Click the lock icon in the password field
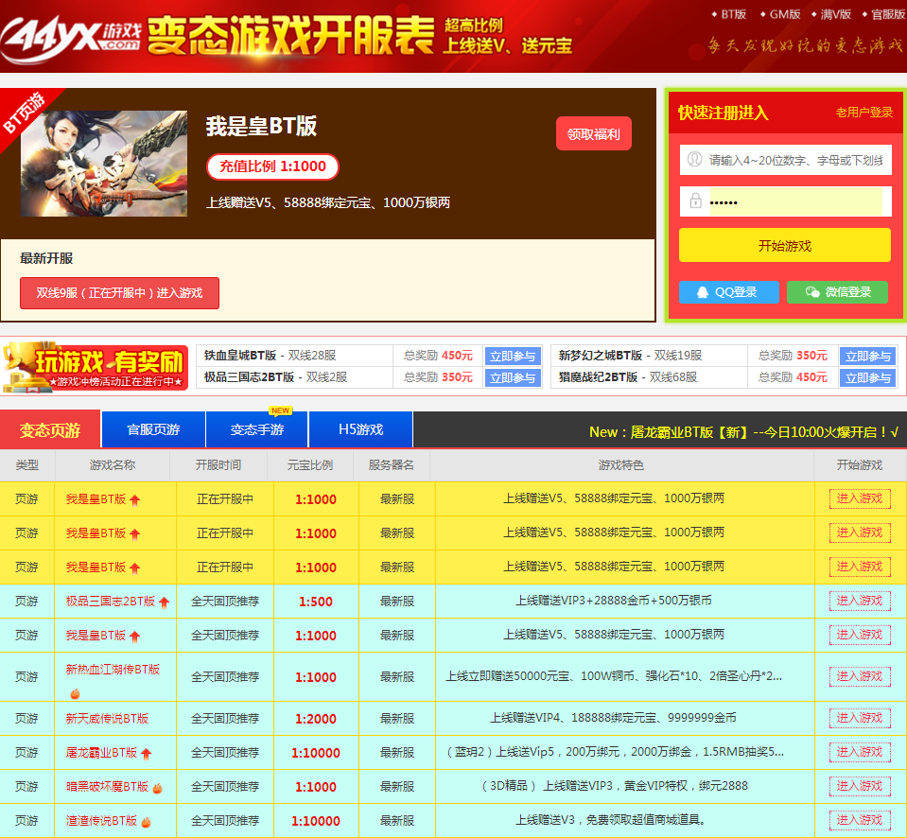This screenshot has width=907, height=838. (693, 201)
